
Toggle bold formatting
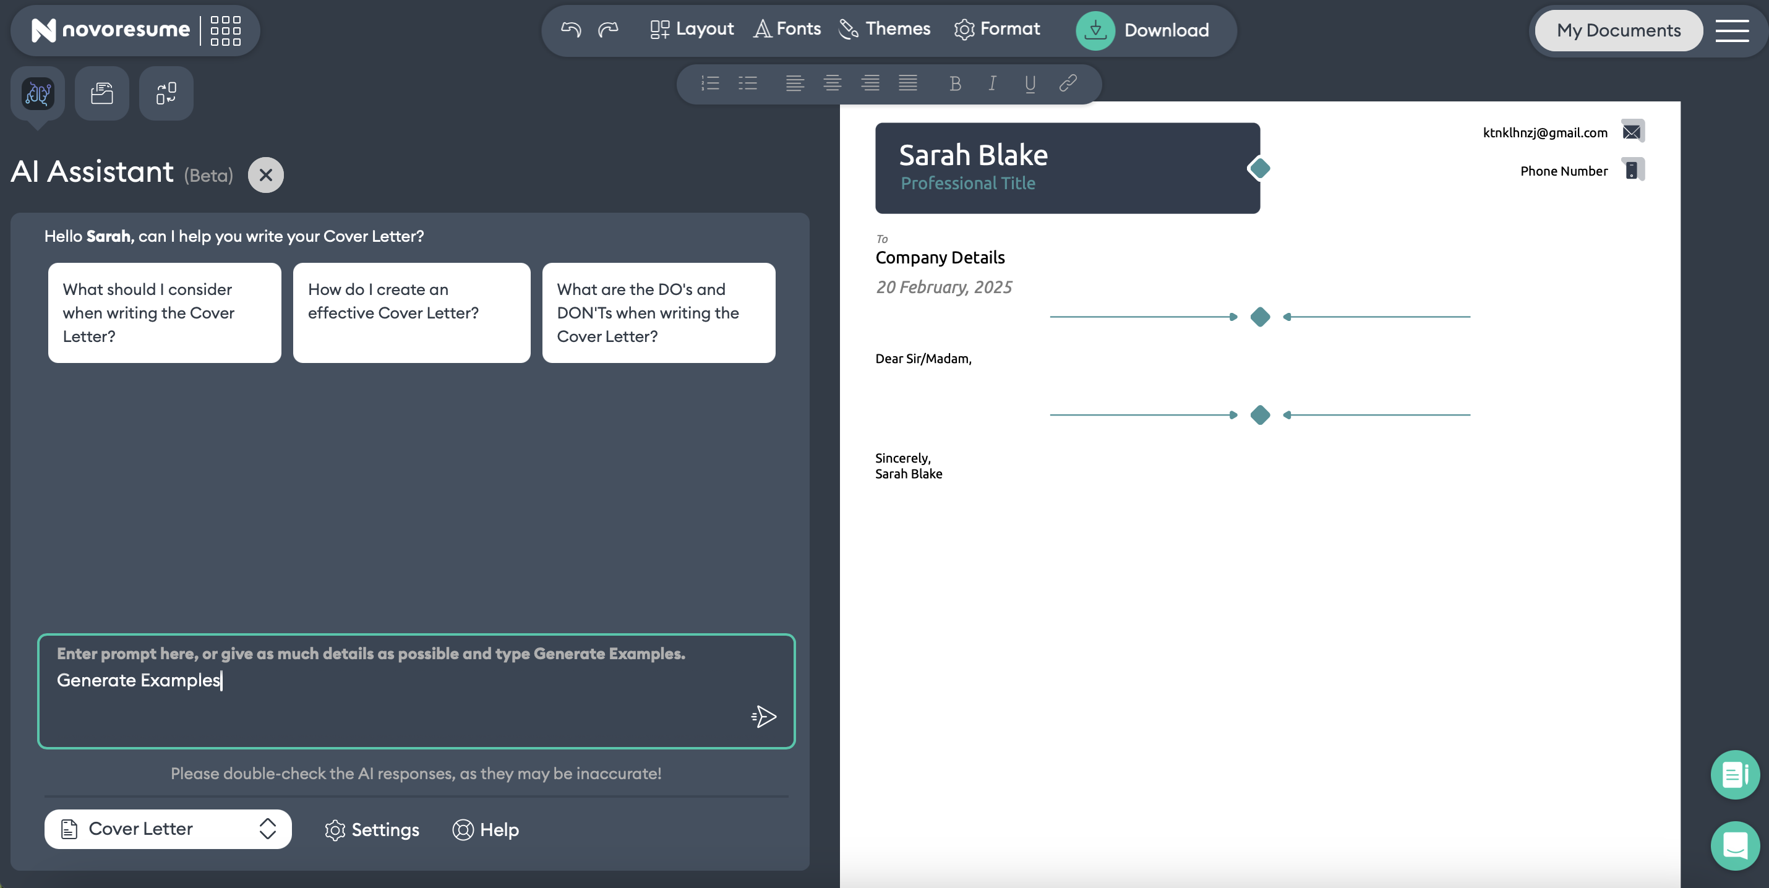click(954, 83)
